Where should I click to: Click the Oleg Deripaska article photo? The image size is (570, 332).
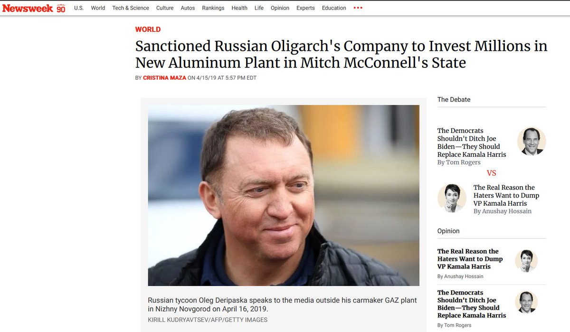pos(284,195)
